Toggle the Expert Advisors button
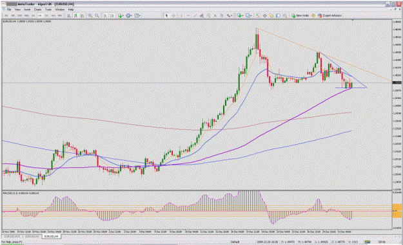403x245 pixels. click(x=329, y=15)
